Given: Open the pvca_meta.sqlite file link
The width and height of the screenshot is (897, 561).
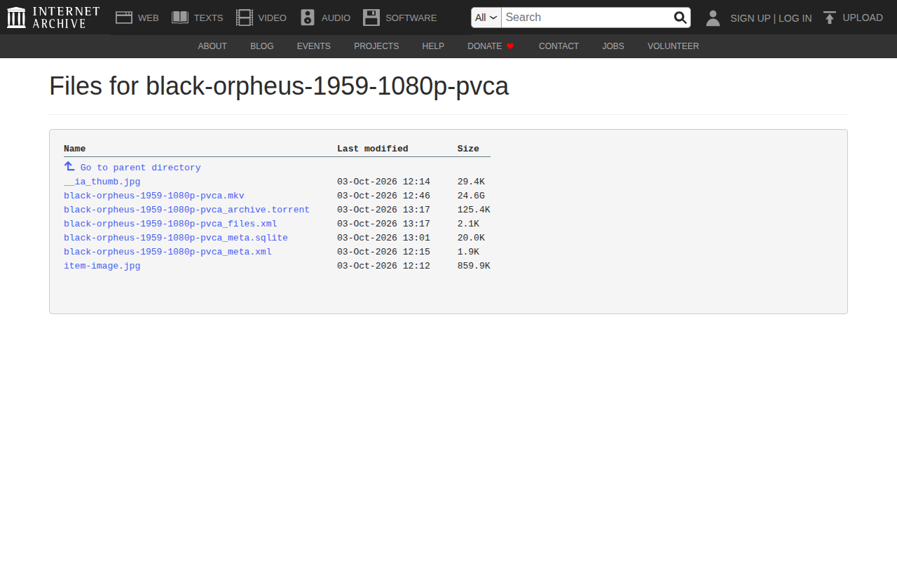Looking at the screenshot, I should point(176,238).
